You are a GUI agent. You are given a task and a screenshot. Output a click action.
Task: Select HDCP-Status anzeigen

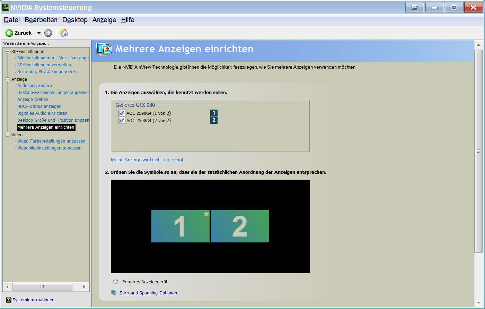(39, 106)
